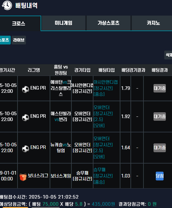The height and width of the screenshot is (208, 172).
Task: Click the 아시안핸디캡 홈승 bet type link
Action: 106,88
